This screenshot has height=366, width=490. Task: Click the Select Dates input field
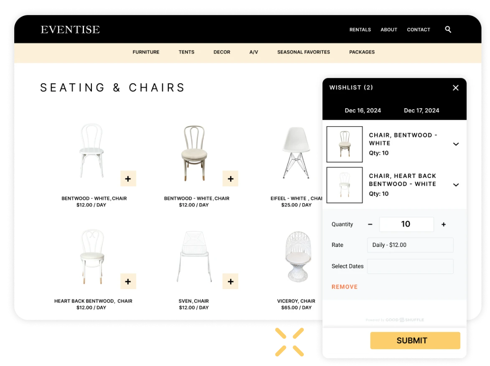click(x=410, y=267)
